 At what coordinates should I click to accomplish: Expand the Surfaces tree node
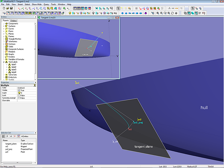point(4,26)
